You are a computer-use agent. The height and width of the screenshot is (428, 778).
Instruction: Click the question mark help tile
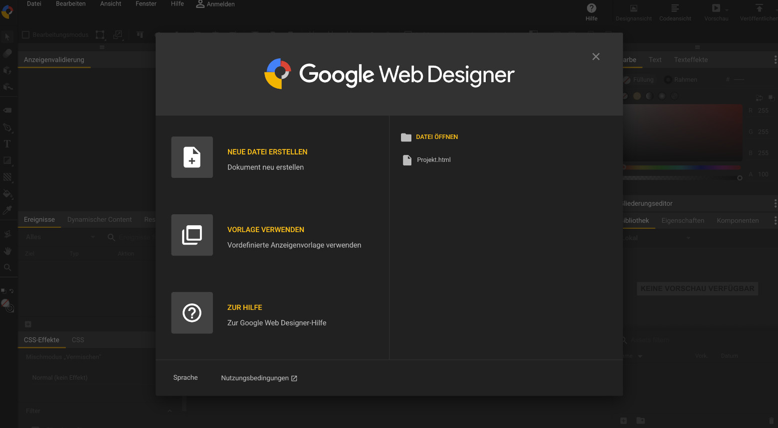(192, 313)
